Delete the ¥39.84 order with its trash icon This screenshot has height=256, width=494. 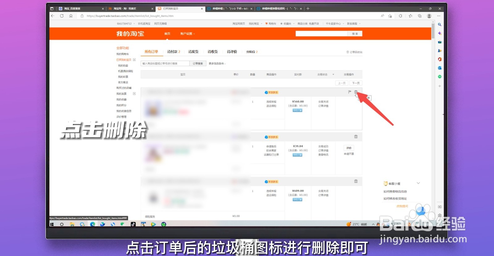(356, 136)
